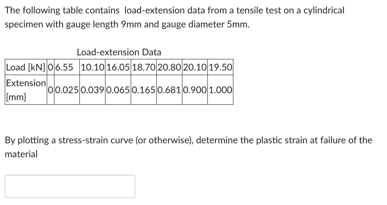
Task: Select the 0.681 extension value cell
Action: [x=169, y=90]
